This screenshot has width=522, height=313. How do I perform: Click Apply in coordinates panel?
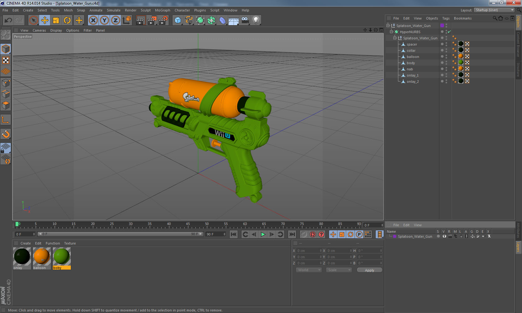point(369,270)
